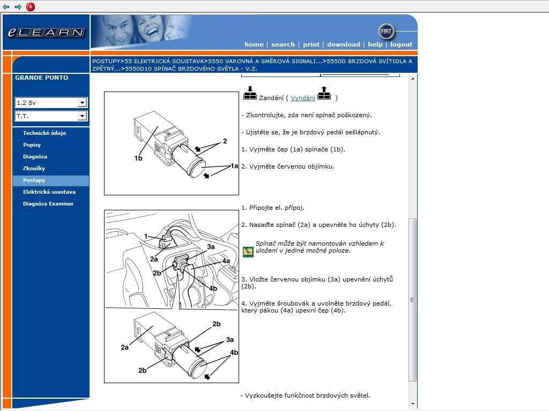549x411 pixels.
Task: Click the red close X icon
Action: [31, 7]
